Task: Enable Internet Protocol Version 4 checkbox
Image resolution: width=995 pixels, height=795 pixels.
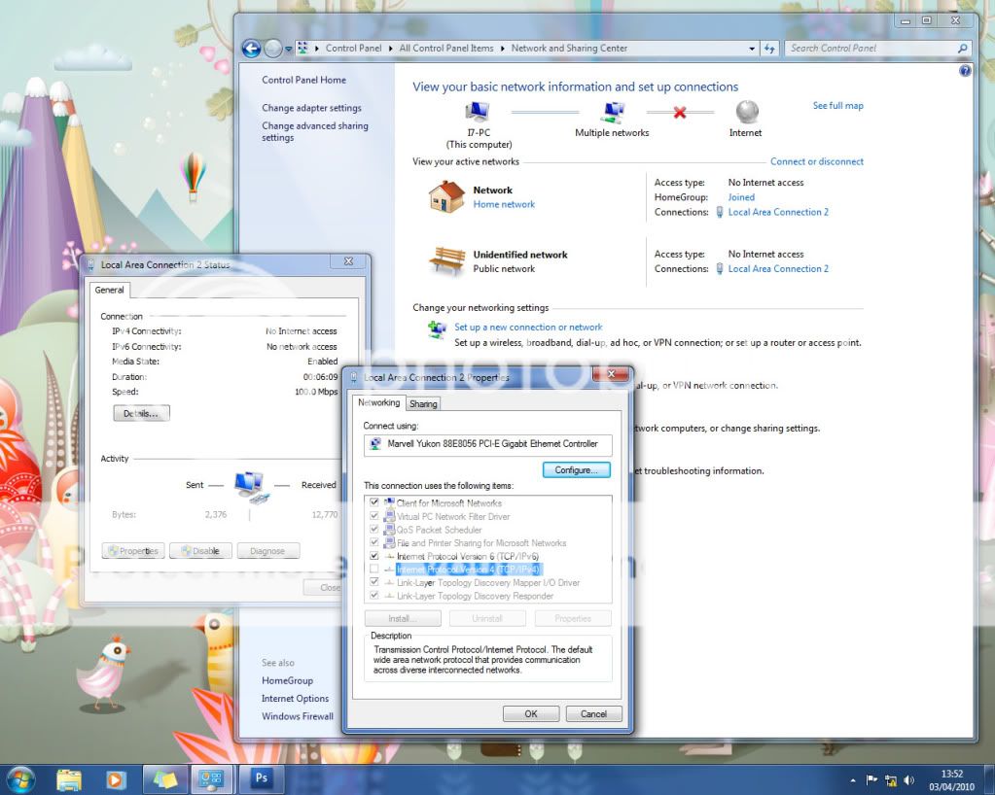Action: click(x=374, y=569)
